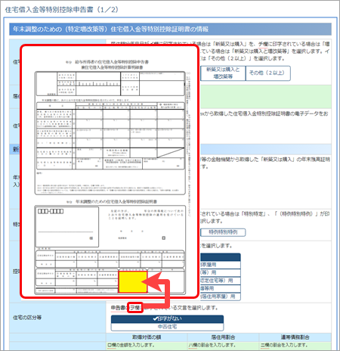
Task: Click the 居住用割合 column header
Action: pos(223,337)
